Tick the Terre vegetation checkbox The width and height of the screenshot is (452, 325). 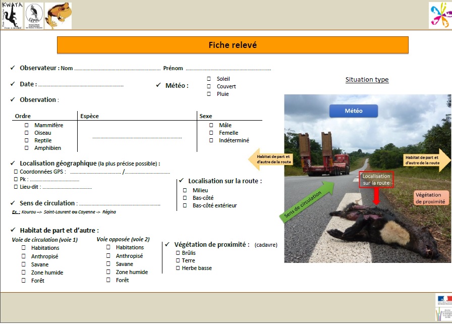[178, 260]
